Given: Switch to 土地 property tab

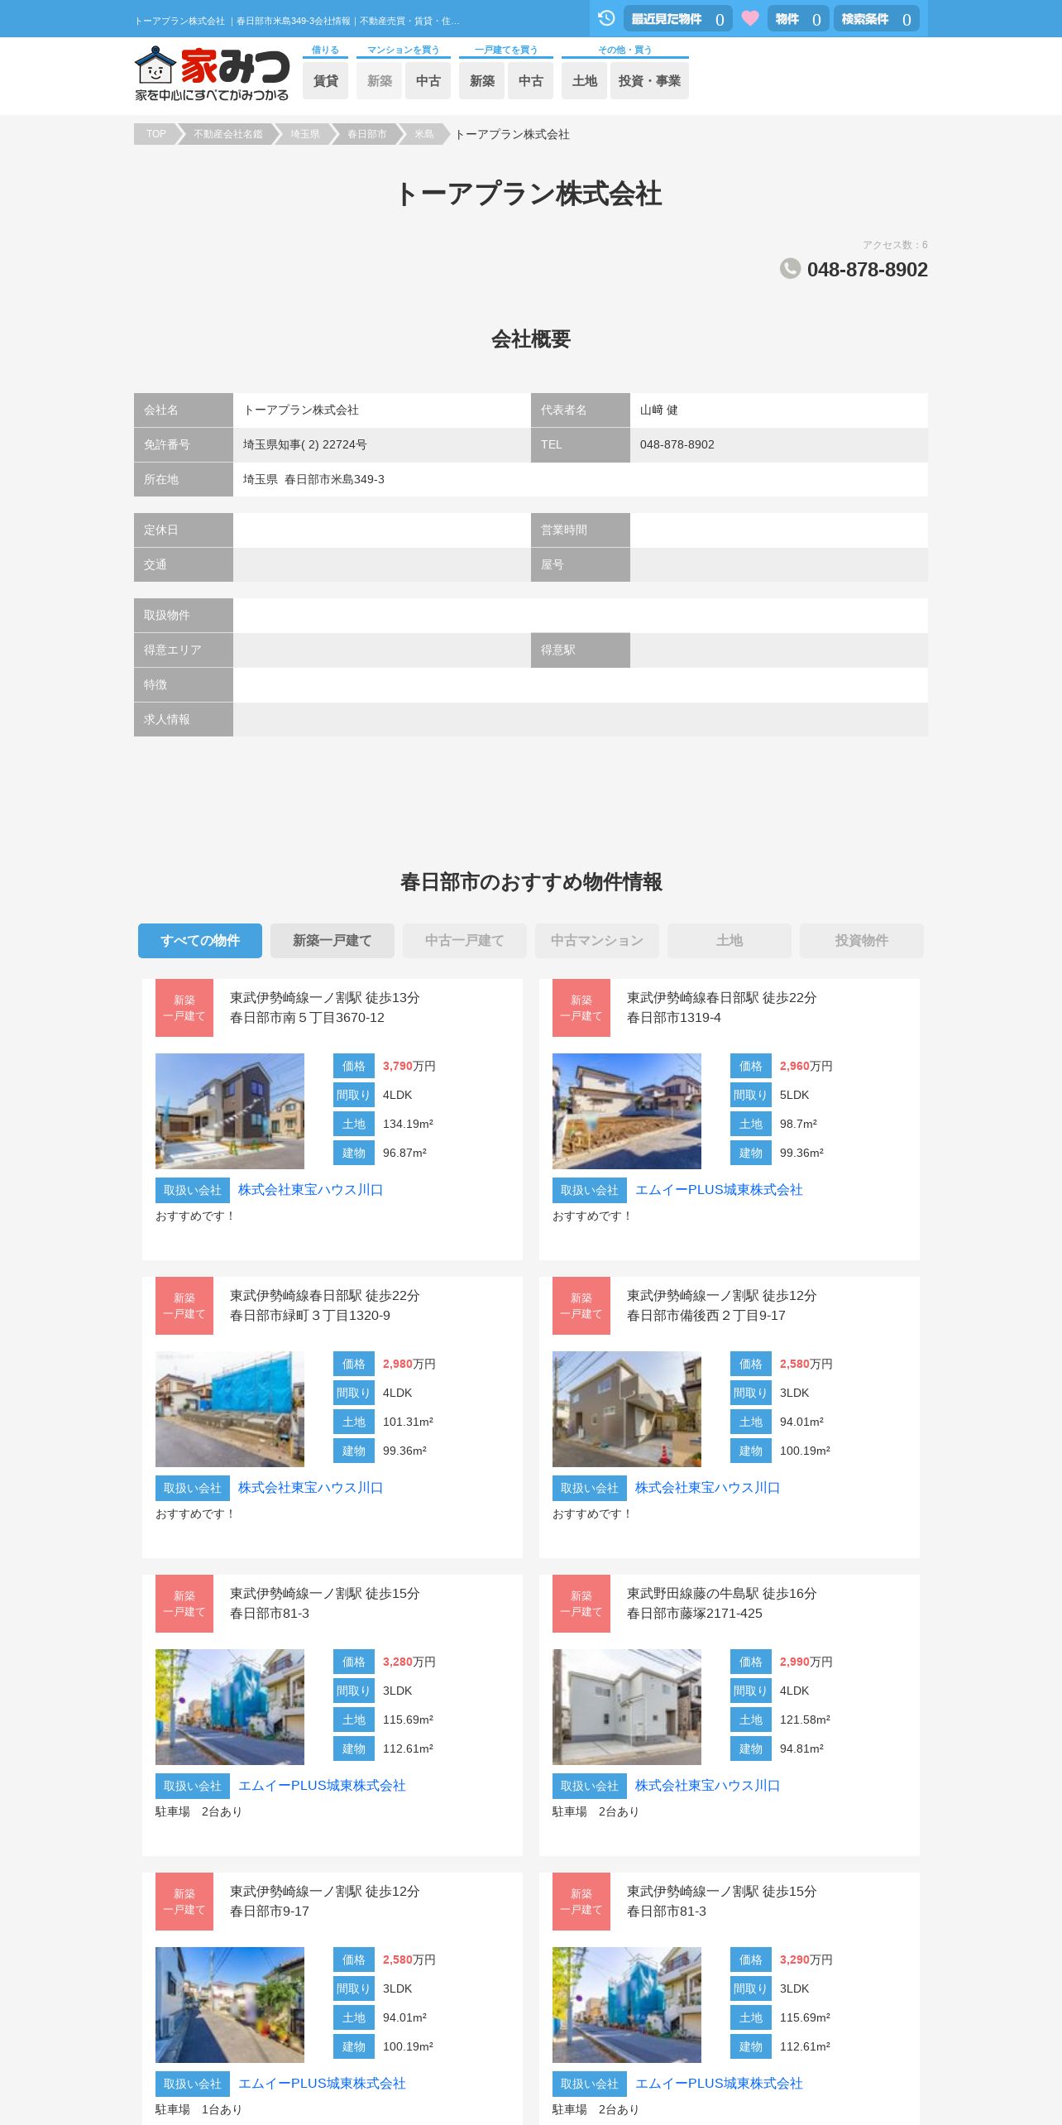Looking at the screenshot, I should tap(730, 941).
